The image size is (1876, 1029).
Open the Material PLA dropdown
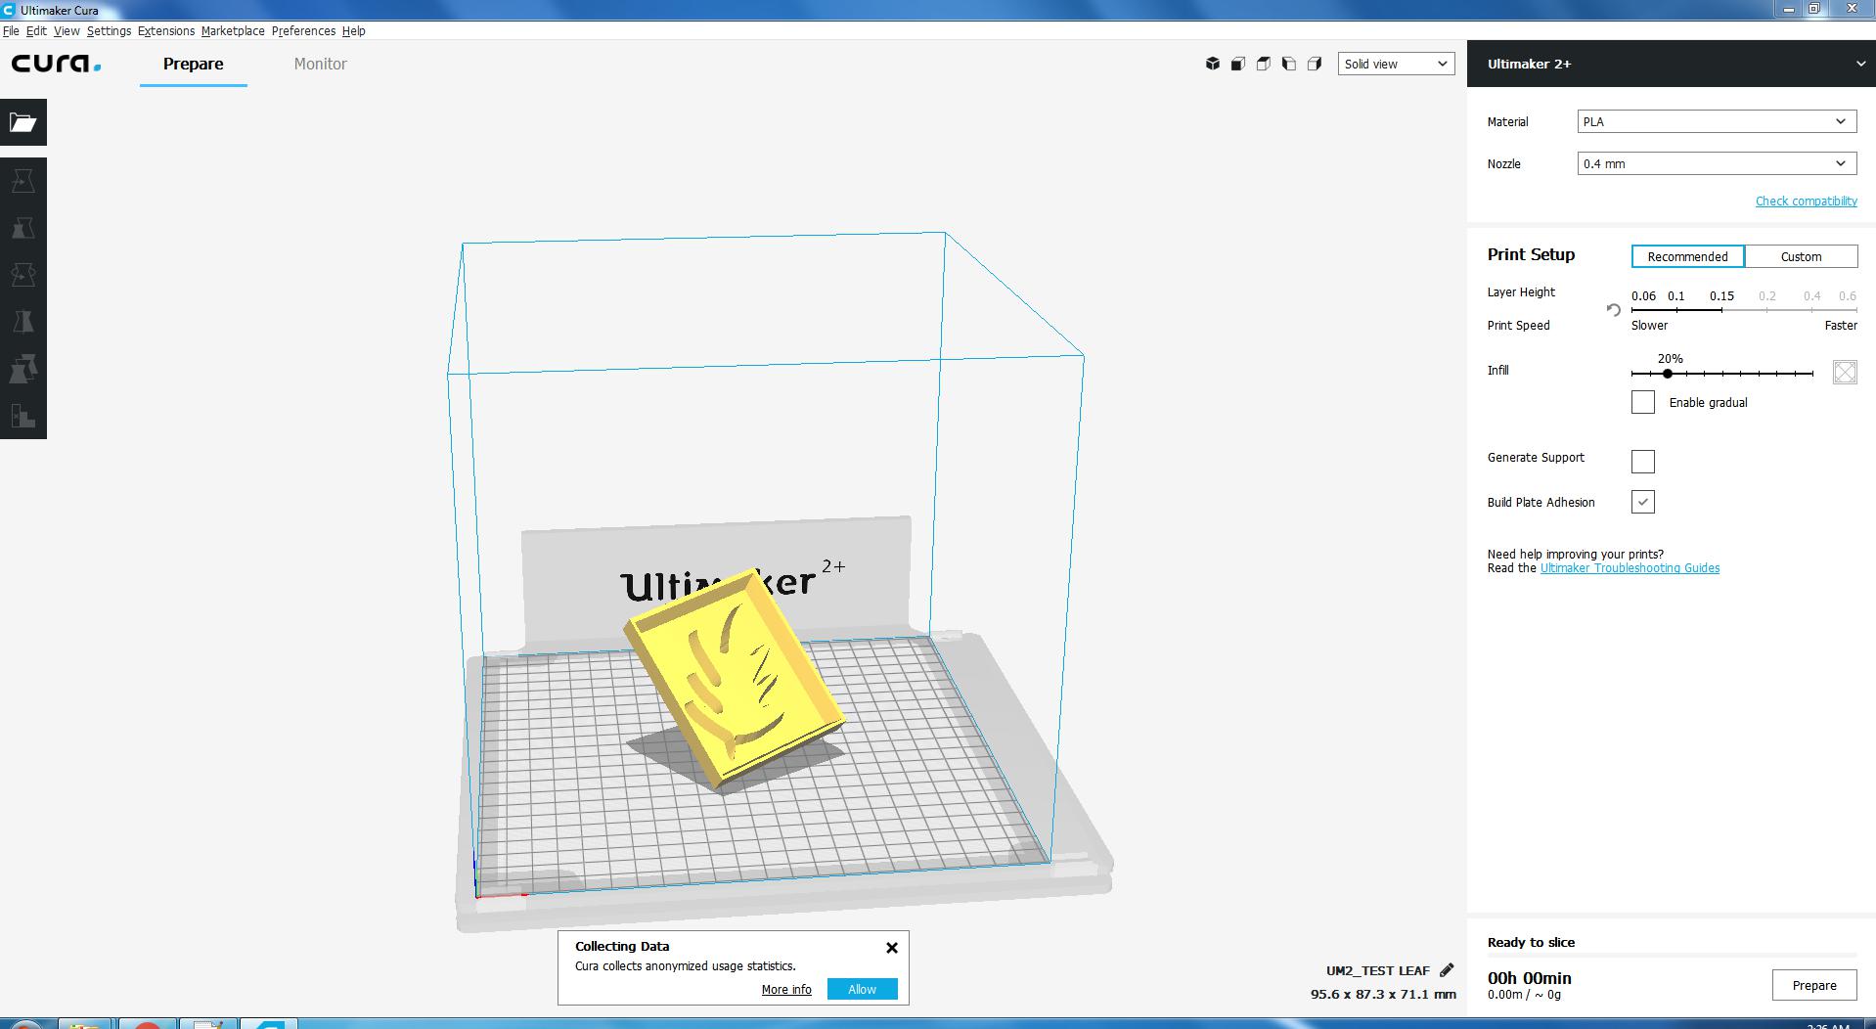1717,121
